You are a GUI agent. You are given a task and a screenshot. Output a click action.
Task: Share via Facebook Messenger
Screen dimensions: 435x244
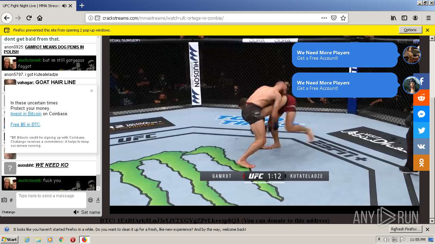[421, 114]
